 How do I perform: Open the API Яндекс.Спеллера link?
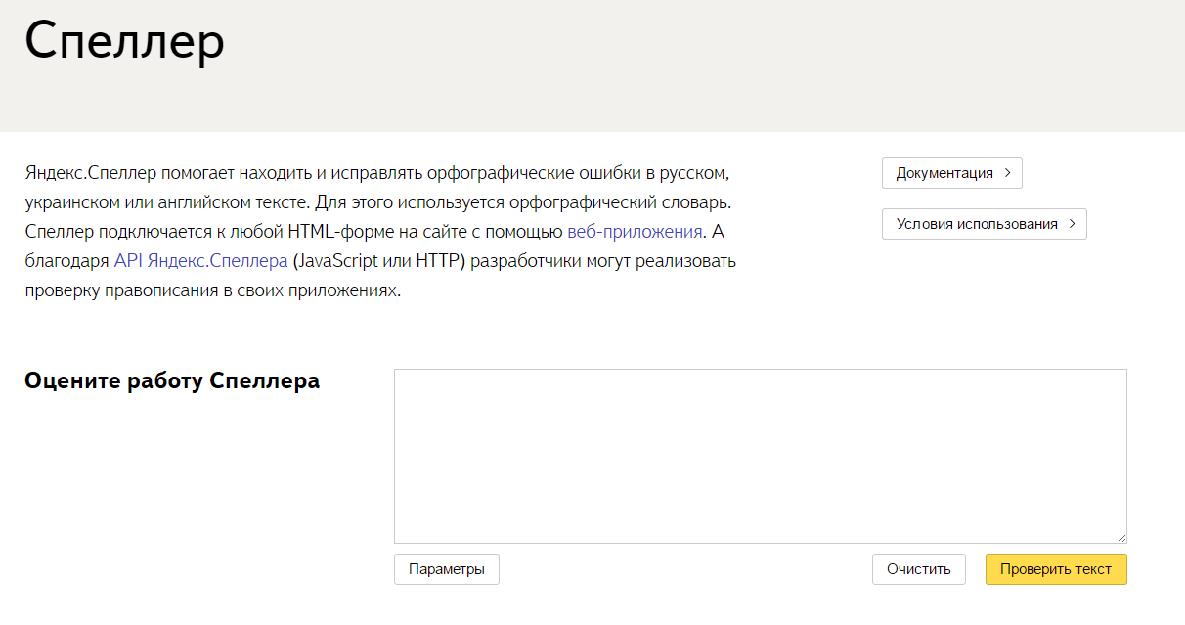click(x=200, y=262)
